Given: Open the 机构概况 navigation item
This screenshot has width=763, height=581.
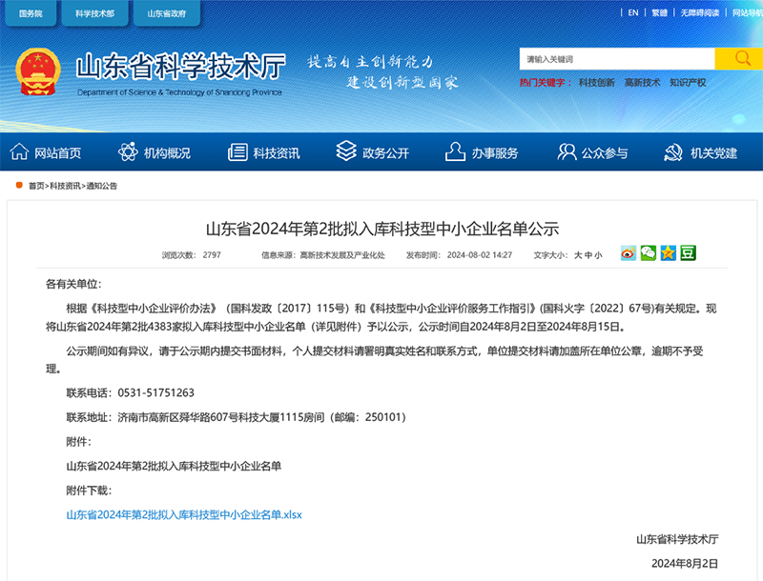Looking at the screenshot, I should click(x=155, y=153).
